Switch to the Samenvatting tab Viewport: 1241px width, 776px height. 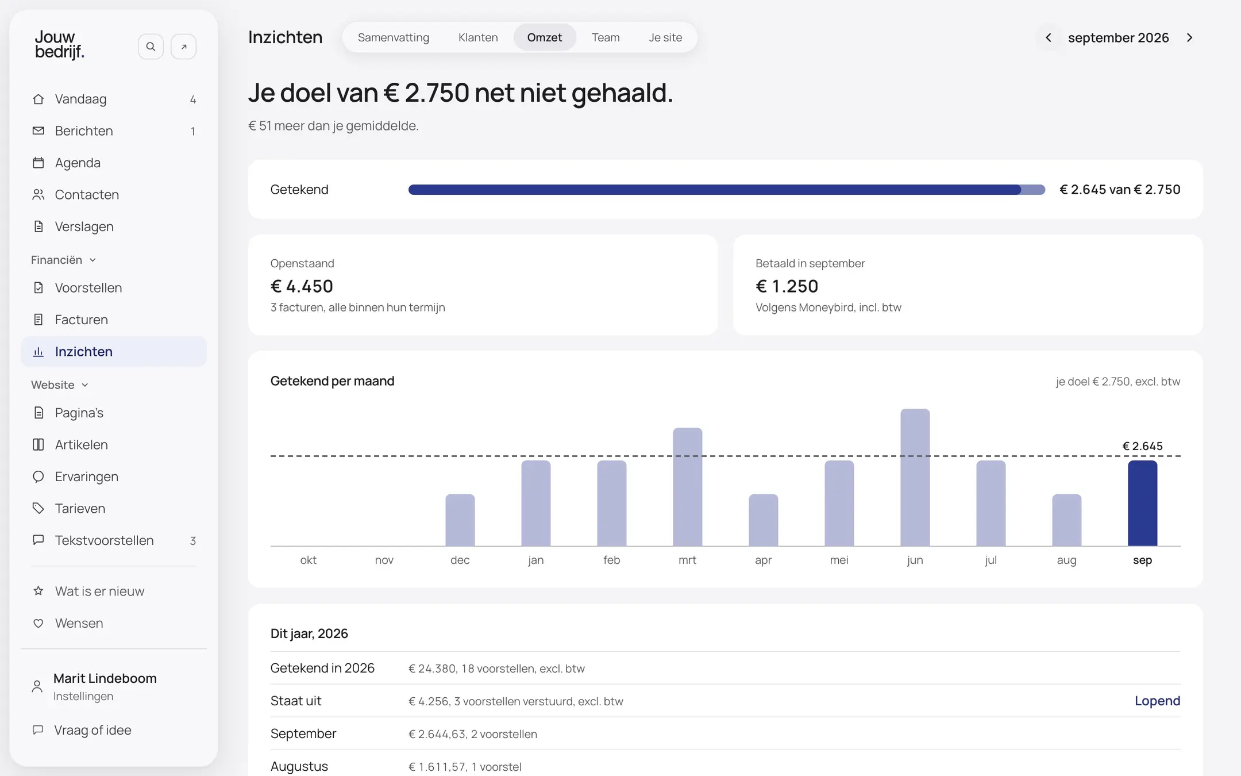(x=394, y=37)
